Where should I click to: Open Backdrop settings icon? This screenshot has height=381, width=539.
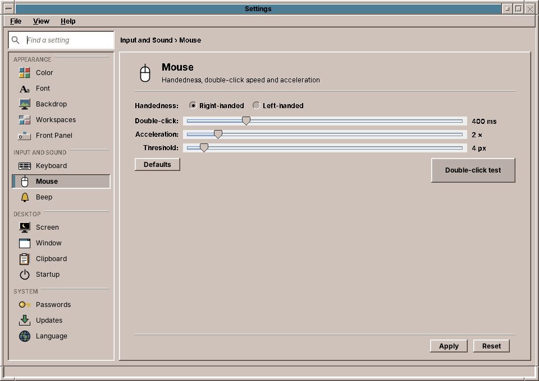click(x=24, y=104)
